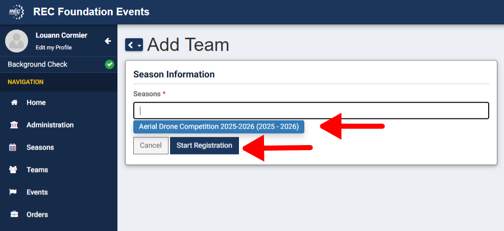The height and width of the screenshot is (231, 504).
Task: Open the Edit my Profile link
Action: click(x=54, y=48)
